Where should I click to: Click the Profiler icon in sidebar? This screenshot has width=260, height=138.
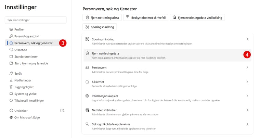pyautogui.click(x=11, y=29)
